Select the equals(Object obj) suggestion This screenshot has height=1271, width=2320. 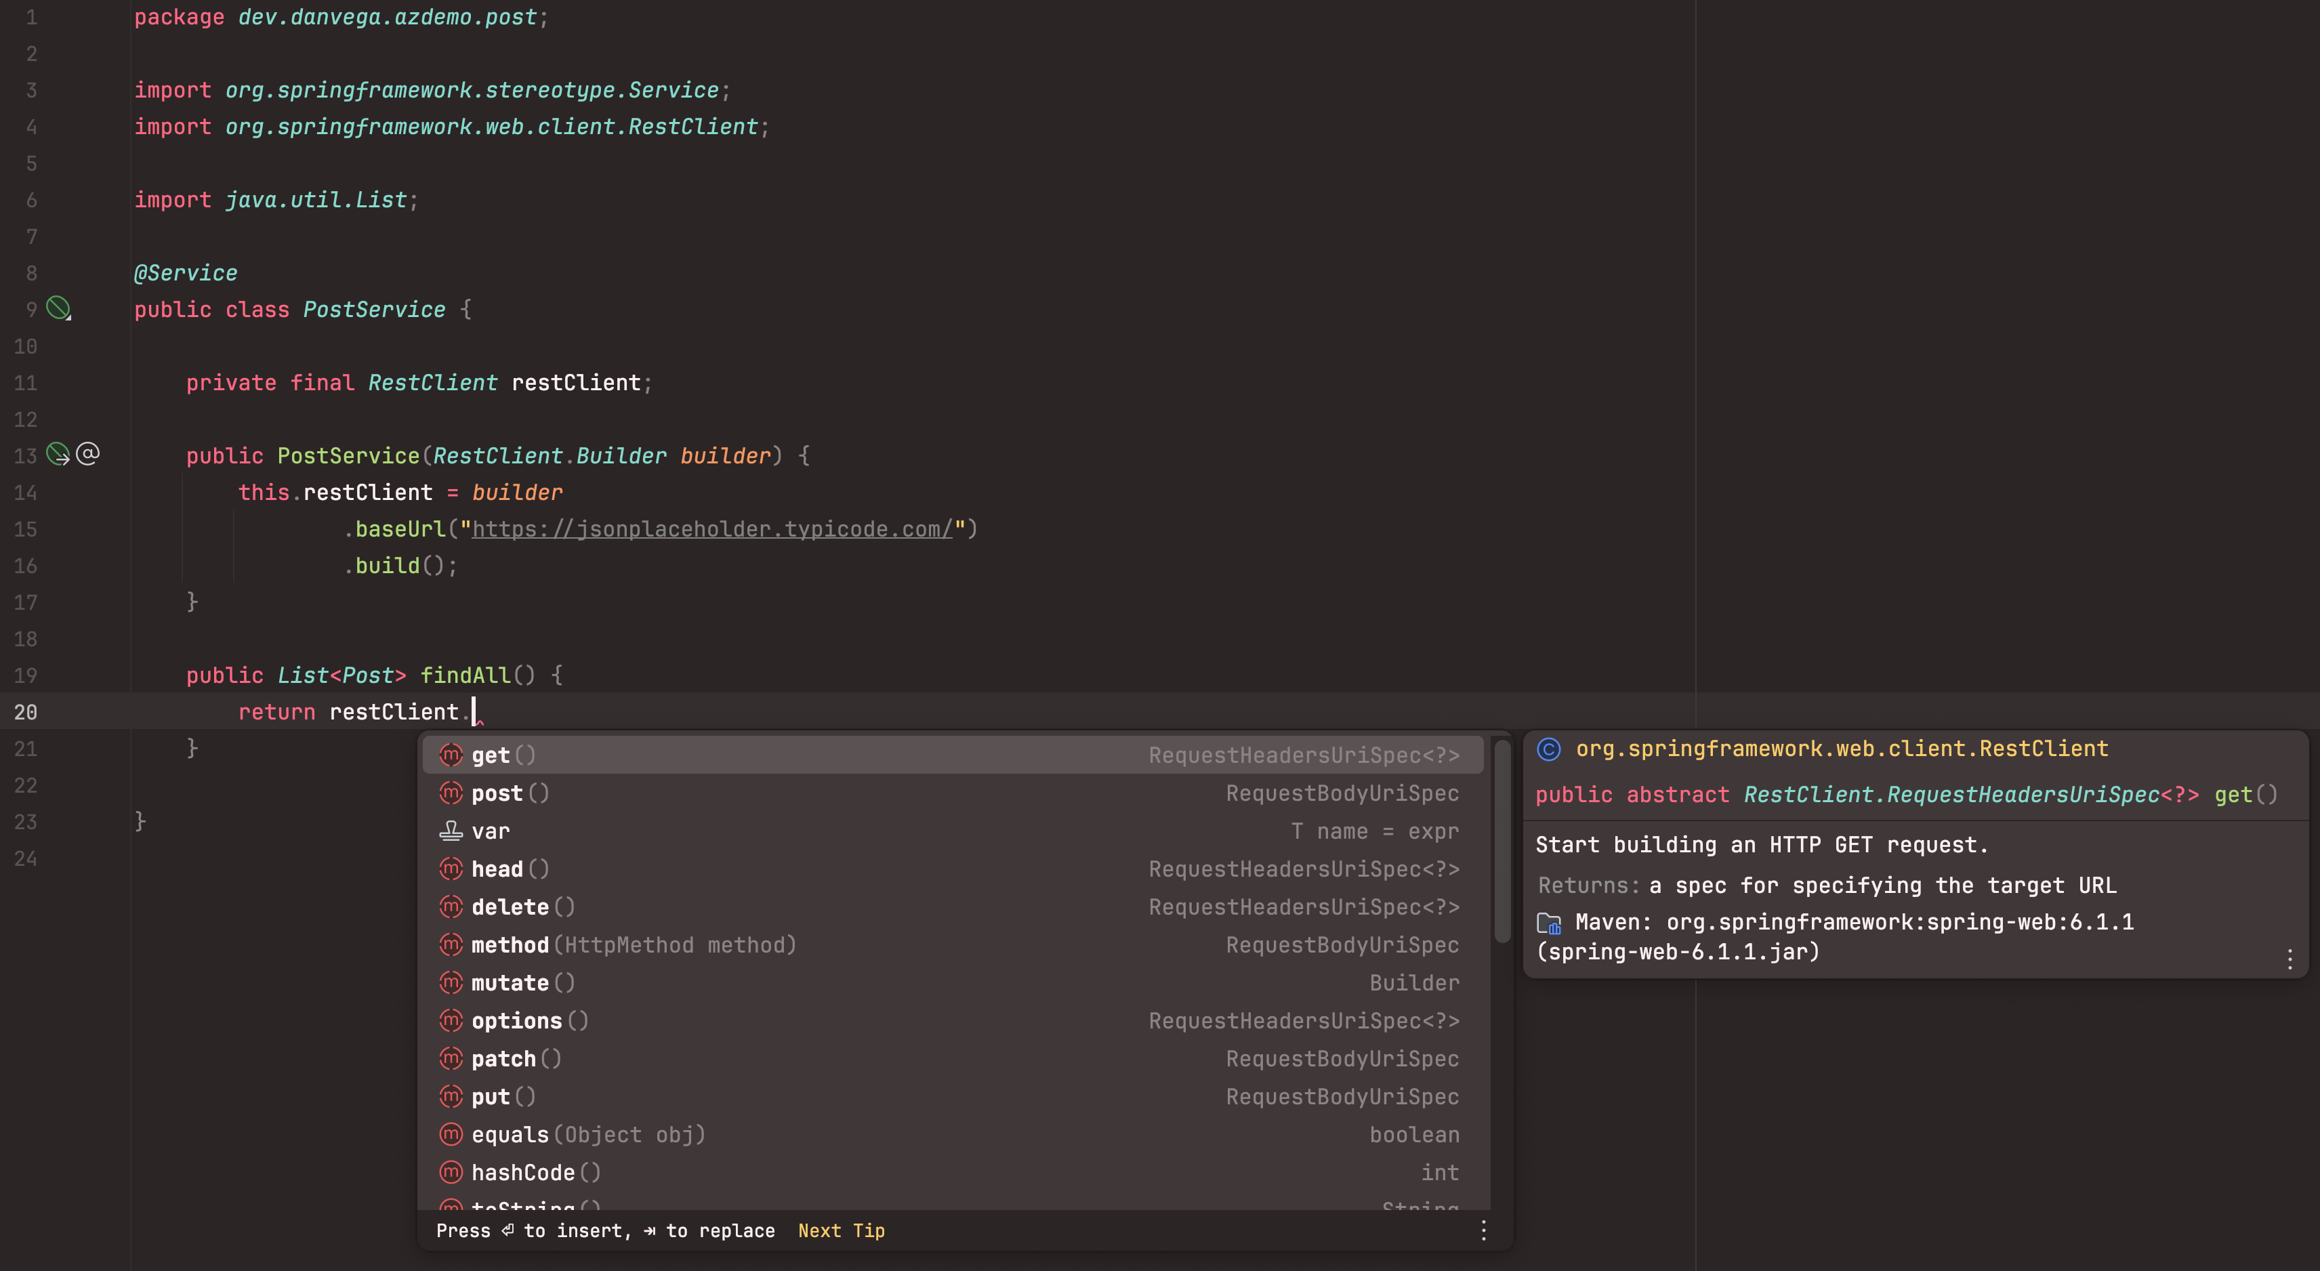click(953, 1133)
